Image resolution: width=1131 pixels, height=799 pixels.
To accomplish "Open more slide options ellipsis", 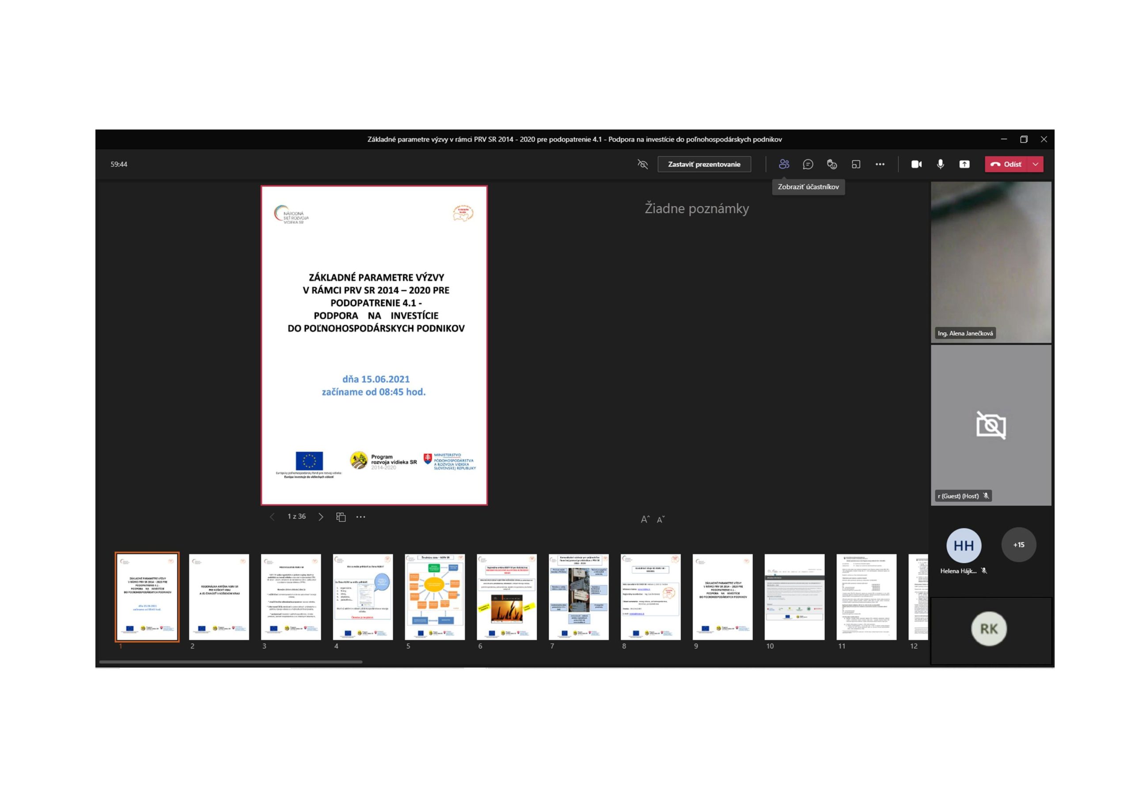I will click(x=361, y=516).
